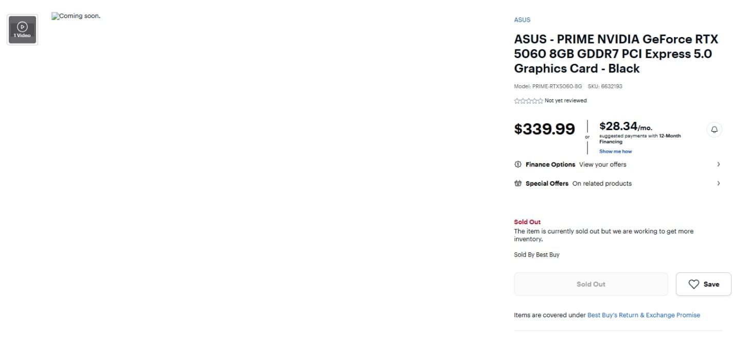Click the 12-Month Financing text
Screen dimensions: 749x346
(640, 139)
